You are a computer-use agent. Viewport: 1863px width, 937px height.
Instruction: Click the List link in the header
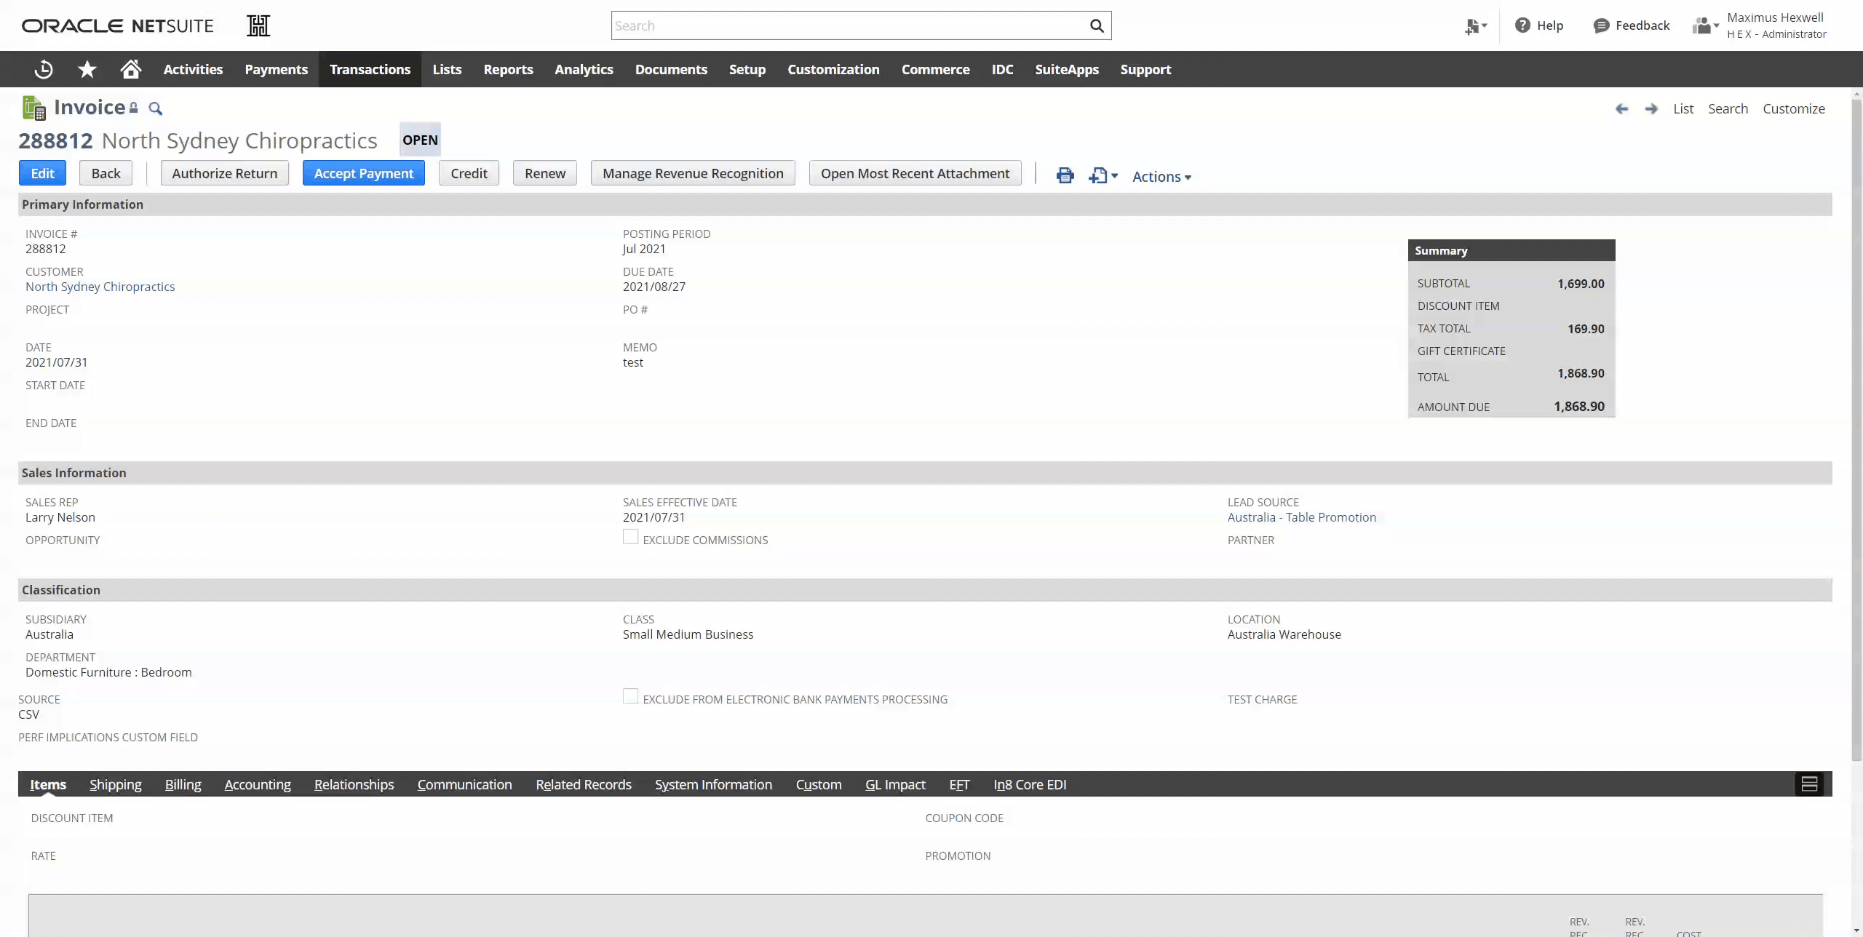[x=1683, y=108]
